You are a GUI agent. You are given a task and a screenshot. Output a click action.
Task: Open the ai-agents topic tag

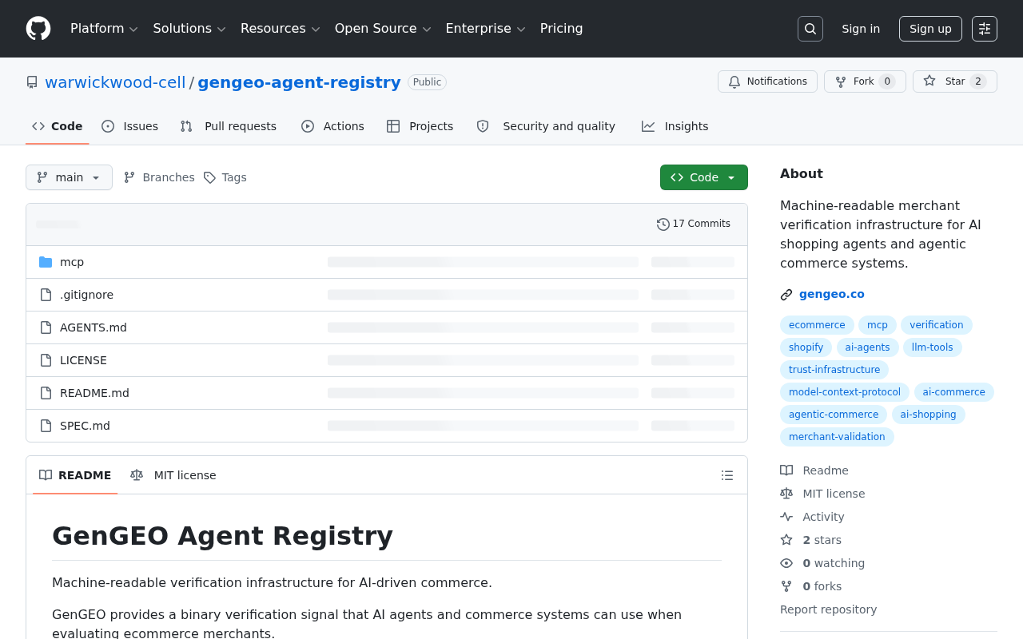867,347
